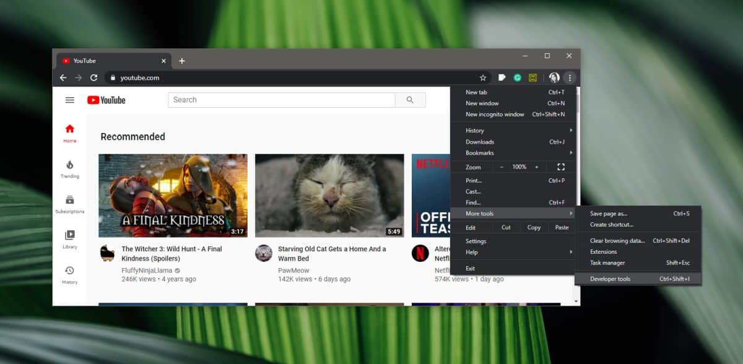Open Task manager from the submenu
This screenshot has height=364, width=743.
pos(638,263)
